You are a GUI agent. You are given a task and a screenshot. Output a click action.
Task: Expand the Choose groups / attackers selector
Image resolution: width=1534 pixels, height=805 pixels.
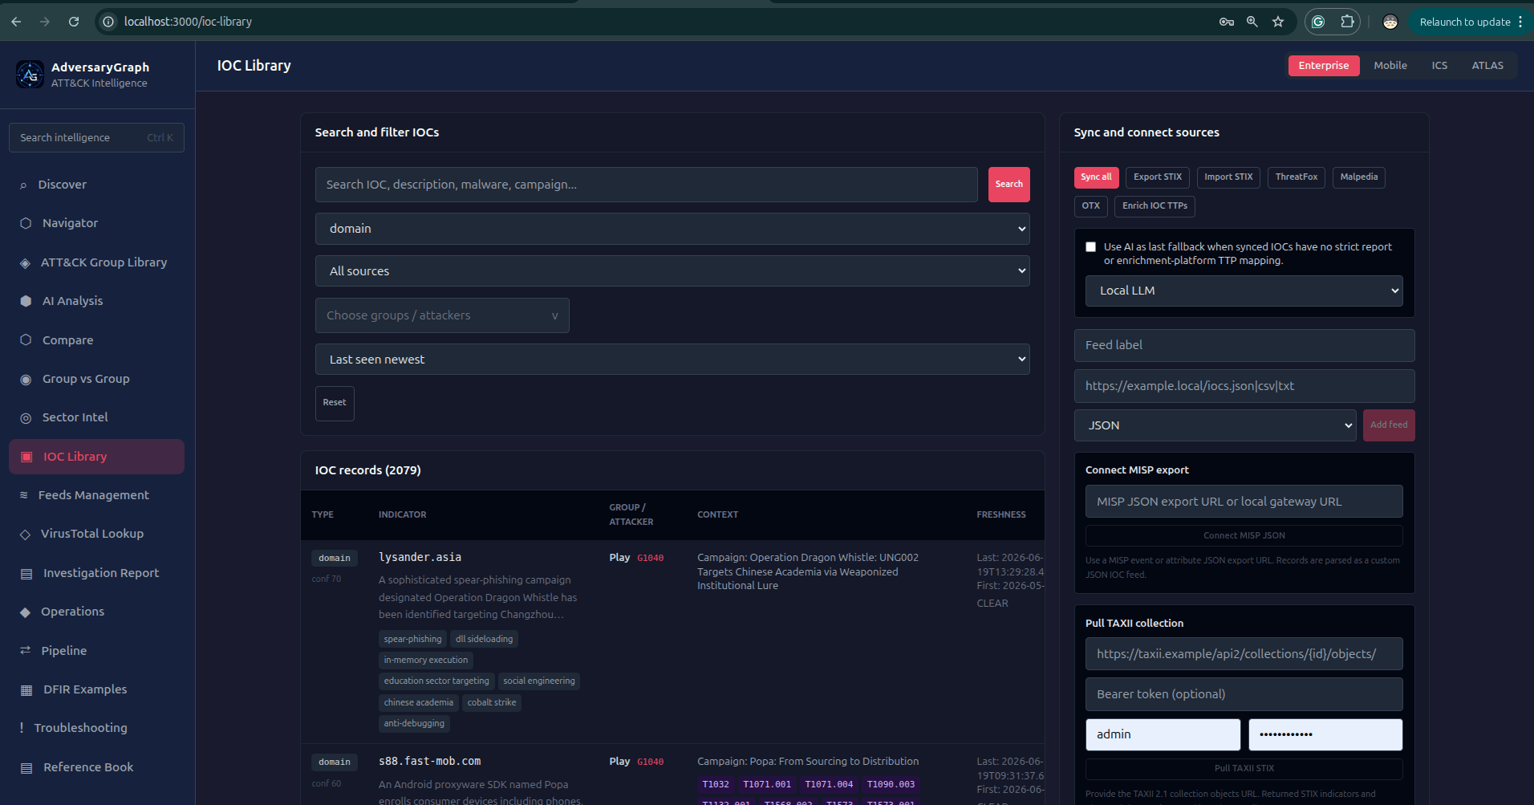point(442,315)
